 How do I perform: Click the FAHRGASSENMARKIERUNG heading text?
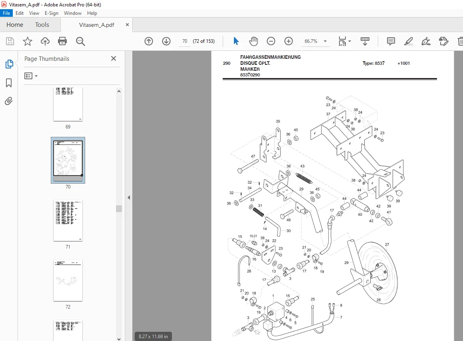click(270, 57)
